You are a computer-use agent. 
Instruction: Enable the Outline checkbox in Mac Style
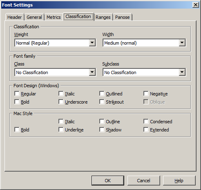102,122
